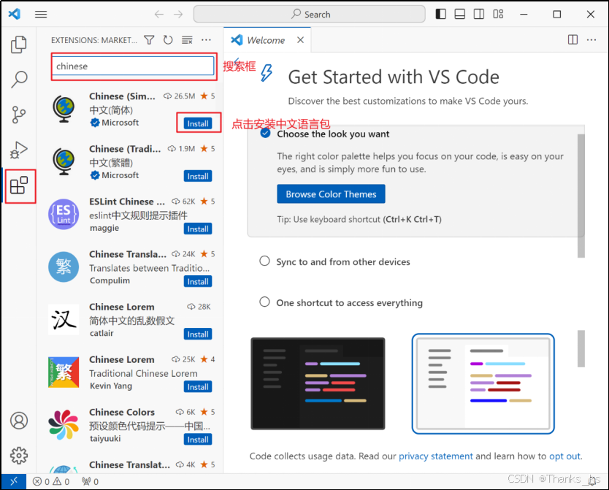Open the Accounts menu icon
The width and height of the screenshot is (609, 490).
tap(19, 421)
